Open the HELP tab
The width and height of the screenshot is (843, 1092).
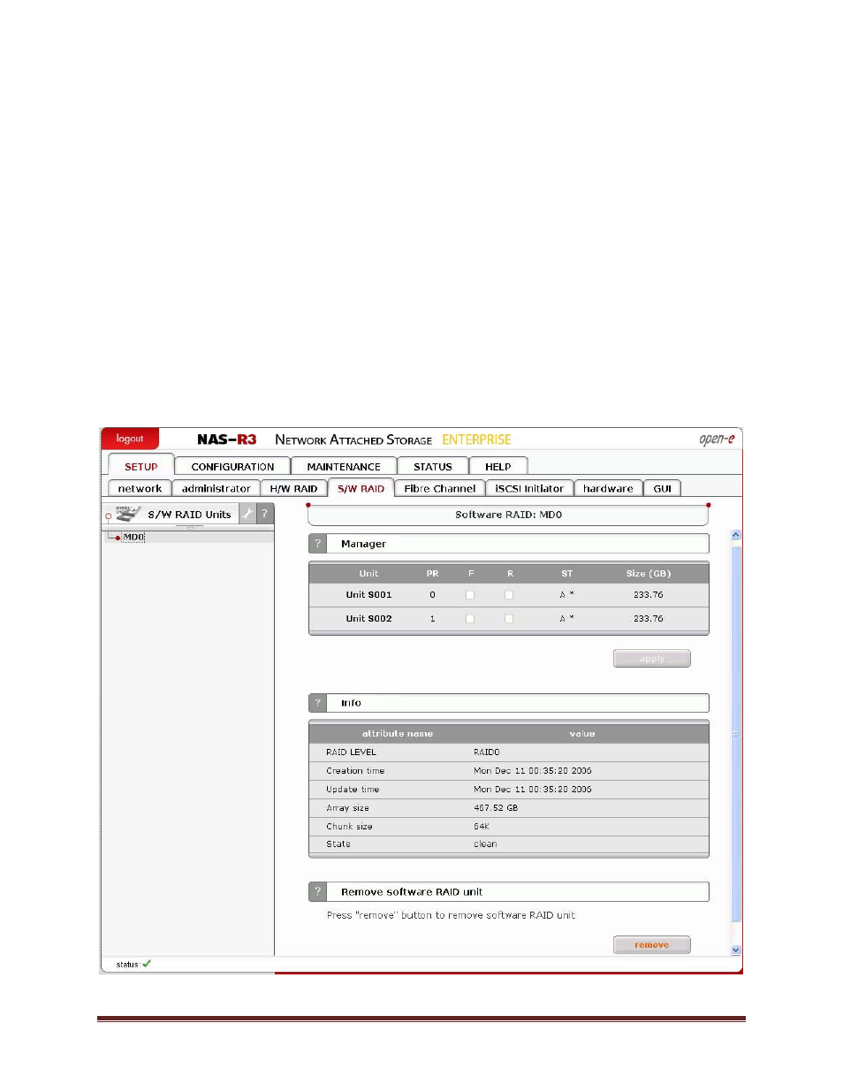[498, 467]
